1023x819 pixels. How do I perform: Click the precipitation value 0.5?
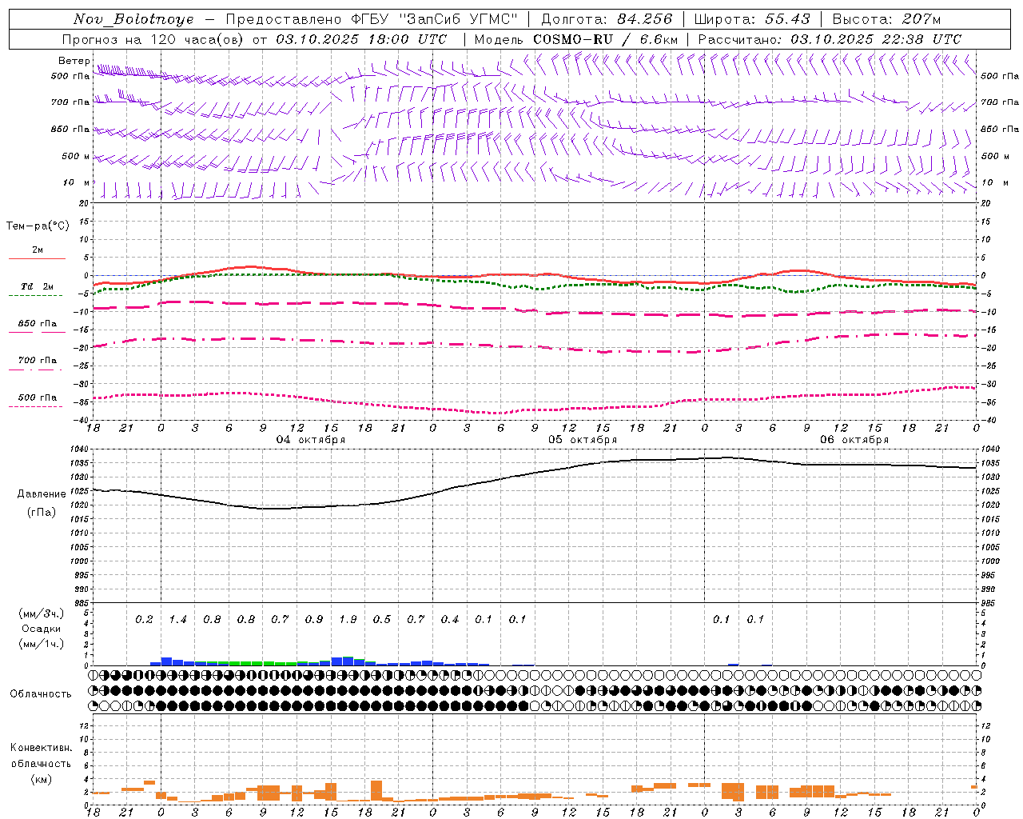click(x=382, y=620)
